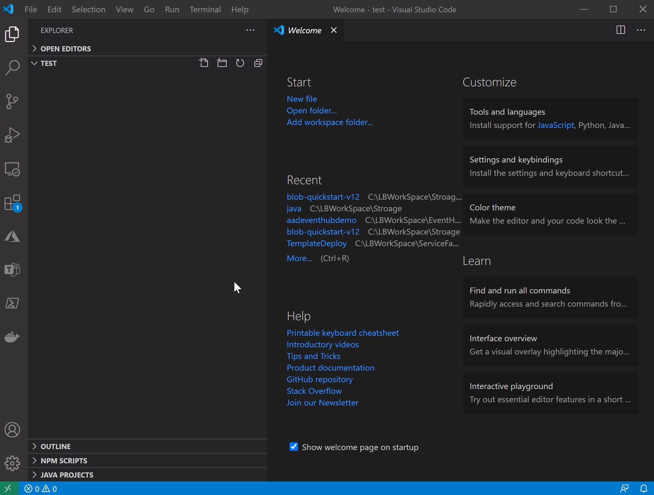Click the Help menu item

240,9
